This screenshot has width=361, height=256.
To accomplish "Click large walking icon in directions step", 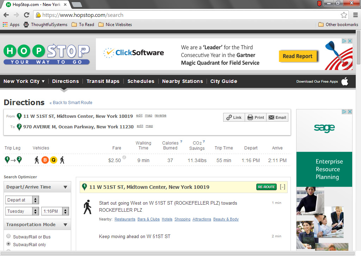I will click(87, 207).
